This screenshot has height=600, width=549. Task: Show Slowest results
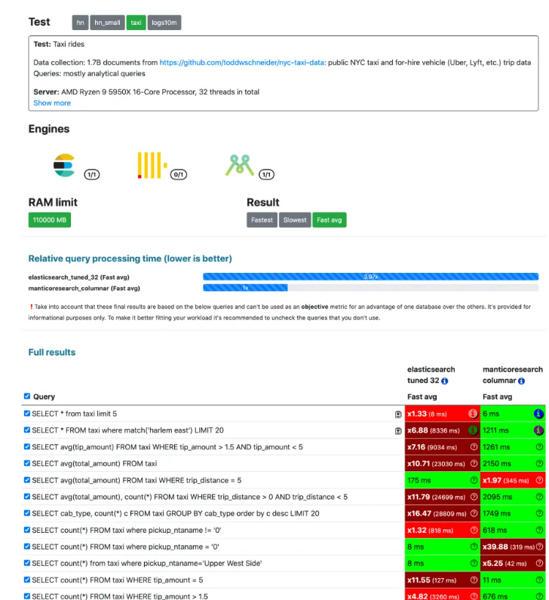click(295, 220)
